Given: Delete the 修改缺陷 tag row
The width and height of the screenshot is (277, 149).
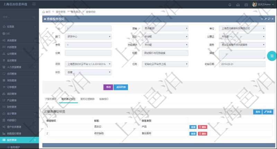Looking at the screenshot, I should [x=203, y=133].
